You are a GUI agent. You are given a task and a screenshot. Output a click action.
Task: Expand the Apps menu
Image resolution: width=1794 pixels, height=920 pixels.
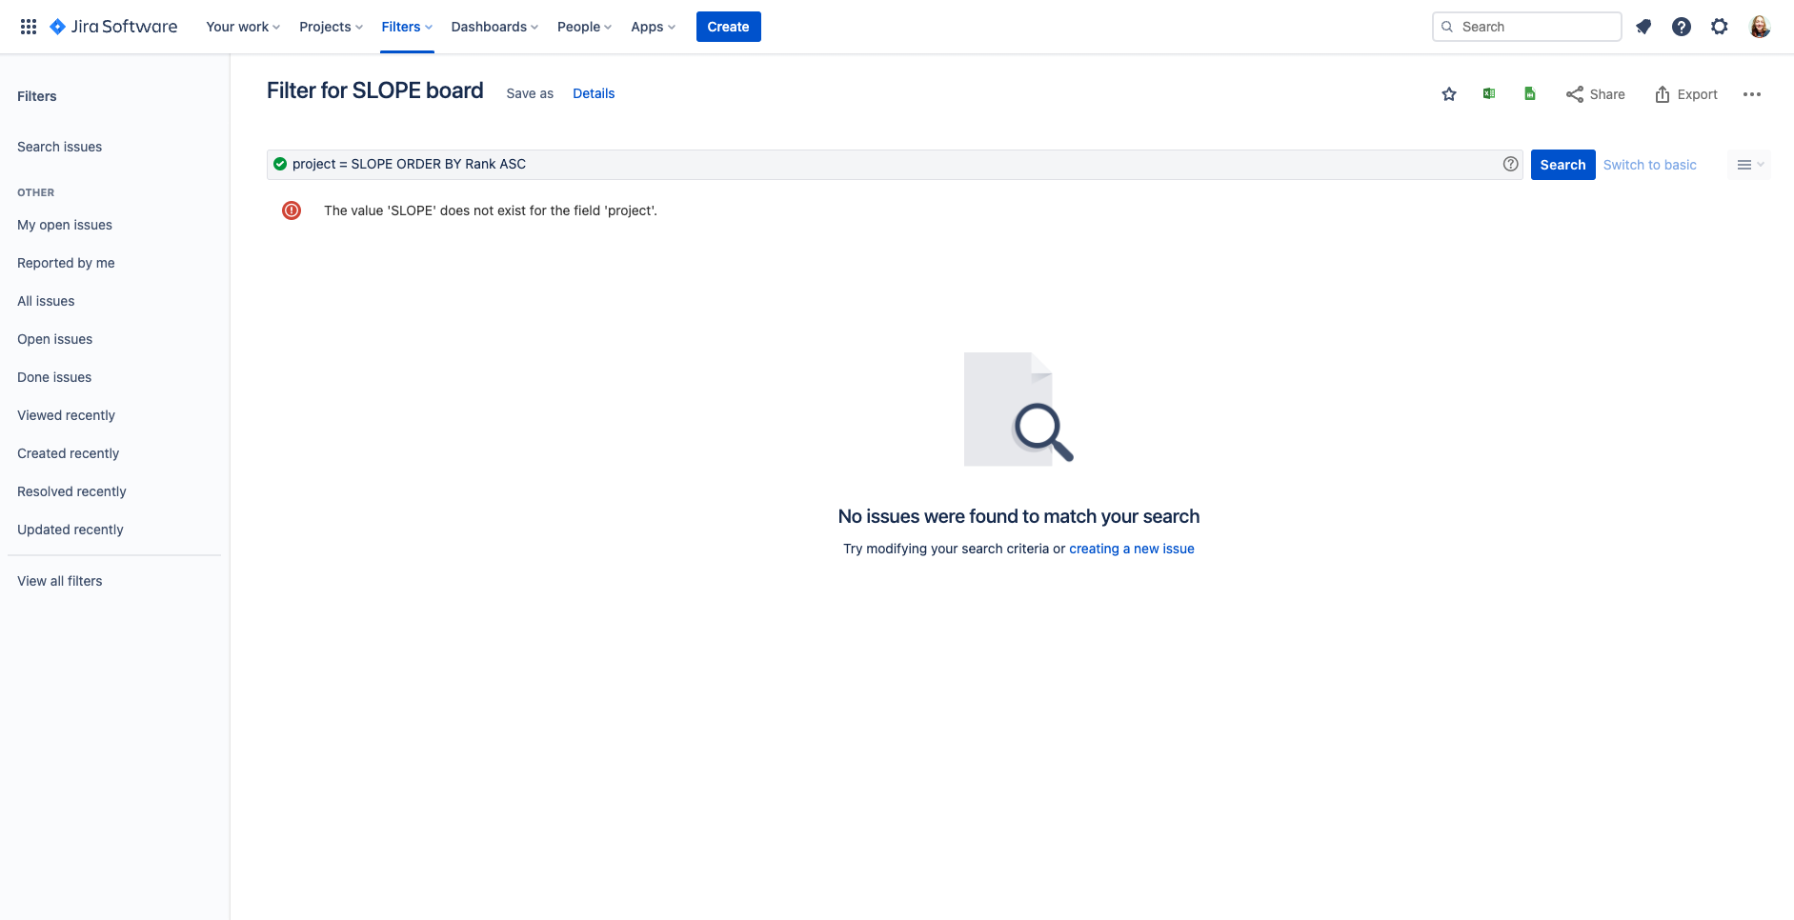653,27
